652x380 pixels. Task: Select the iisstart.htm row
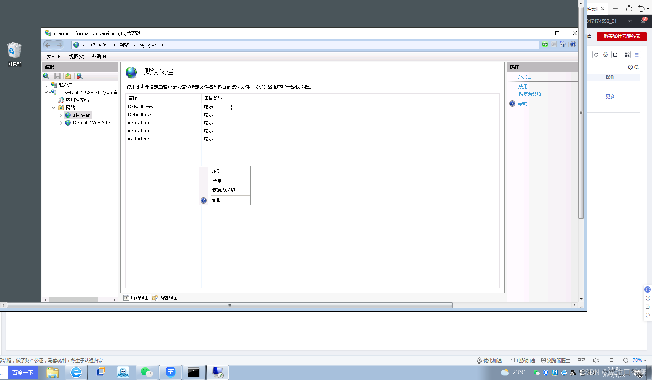click(179, 139)
